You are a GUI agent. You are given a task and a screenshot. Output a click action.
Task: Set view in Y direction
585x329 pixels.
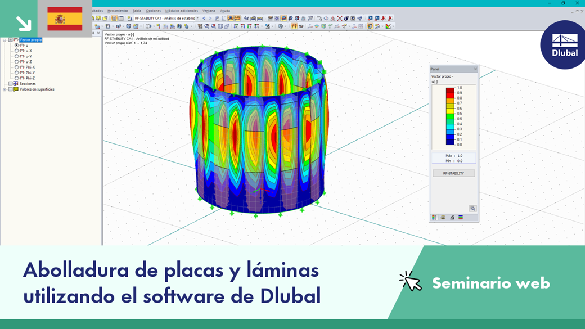tap(243, 26)
